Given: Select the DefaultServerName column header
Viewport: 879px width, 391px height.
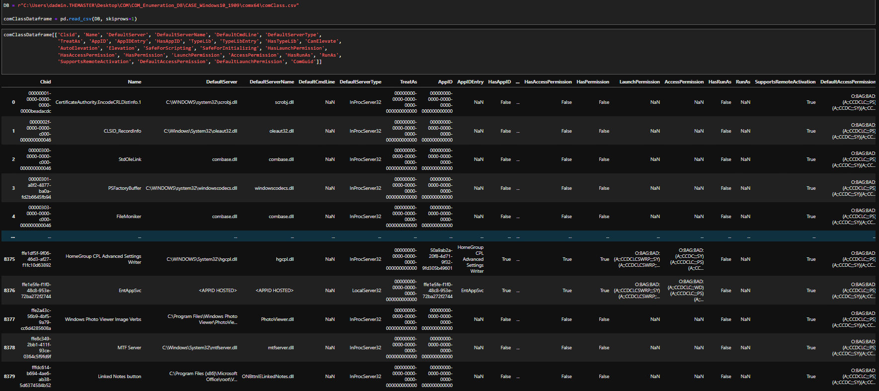Looking at the screenshot, I should [x=271, y=82].
